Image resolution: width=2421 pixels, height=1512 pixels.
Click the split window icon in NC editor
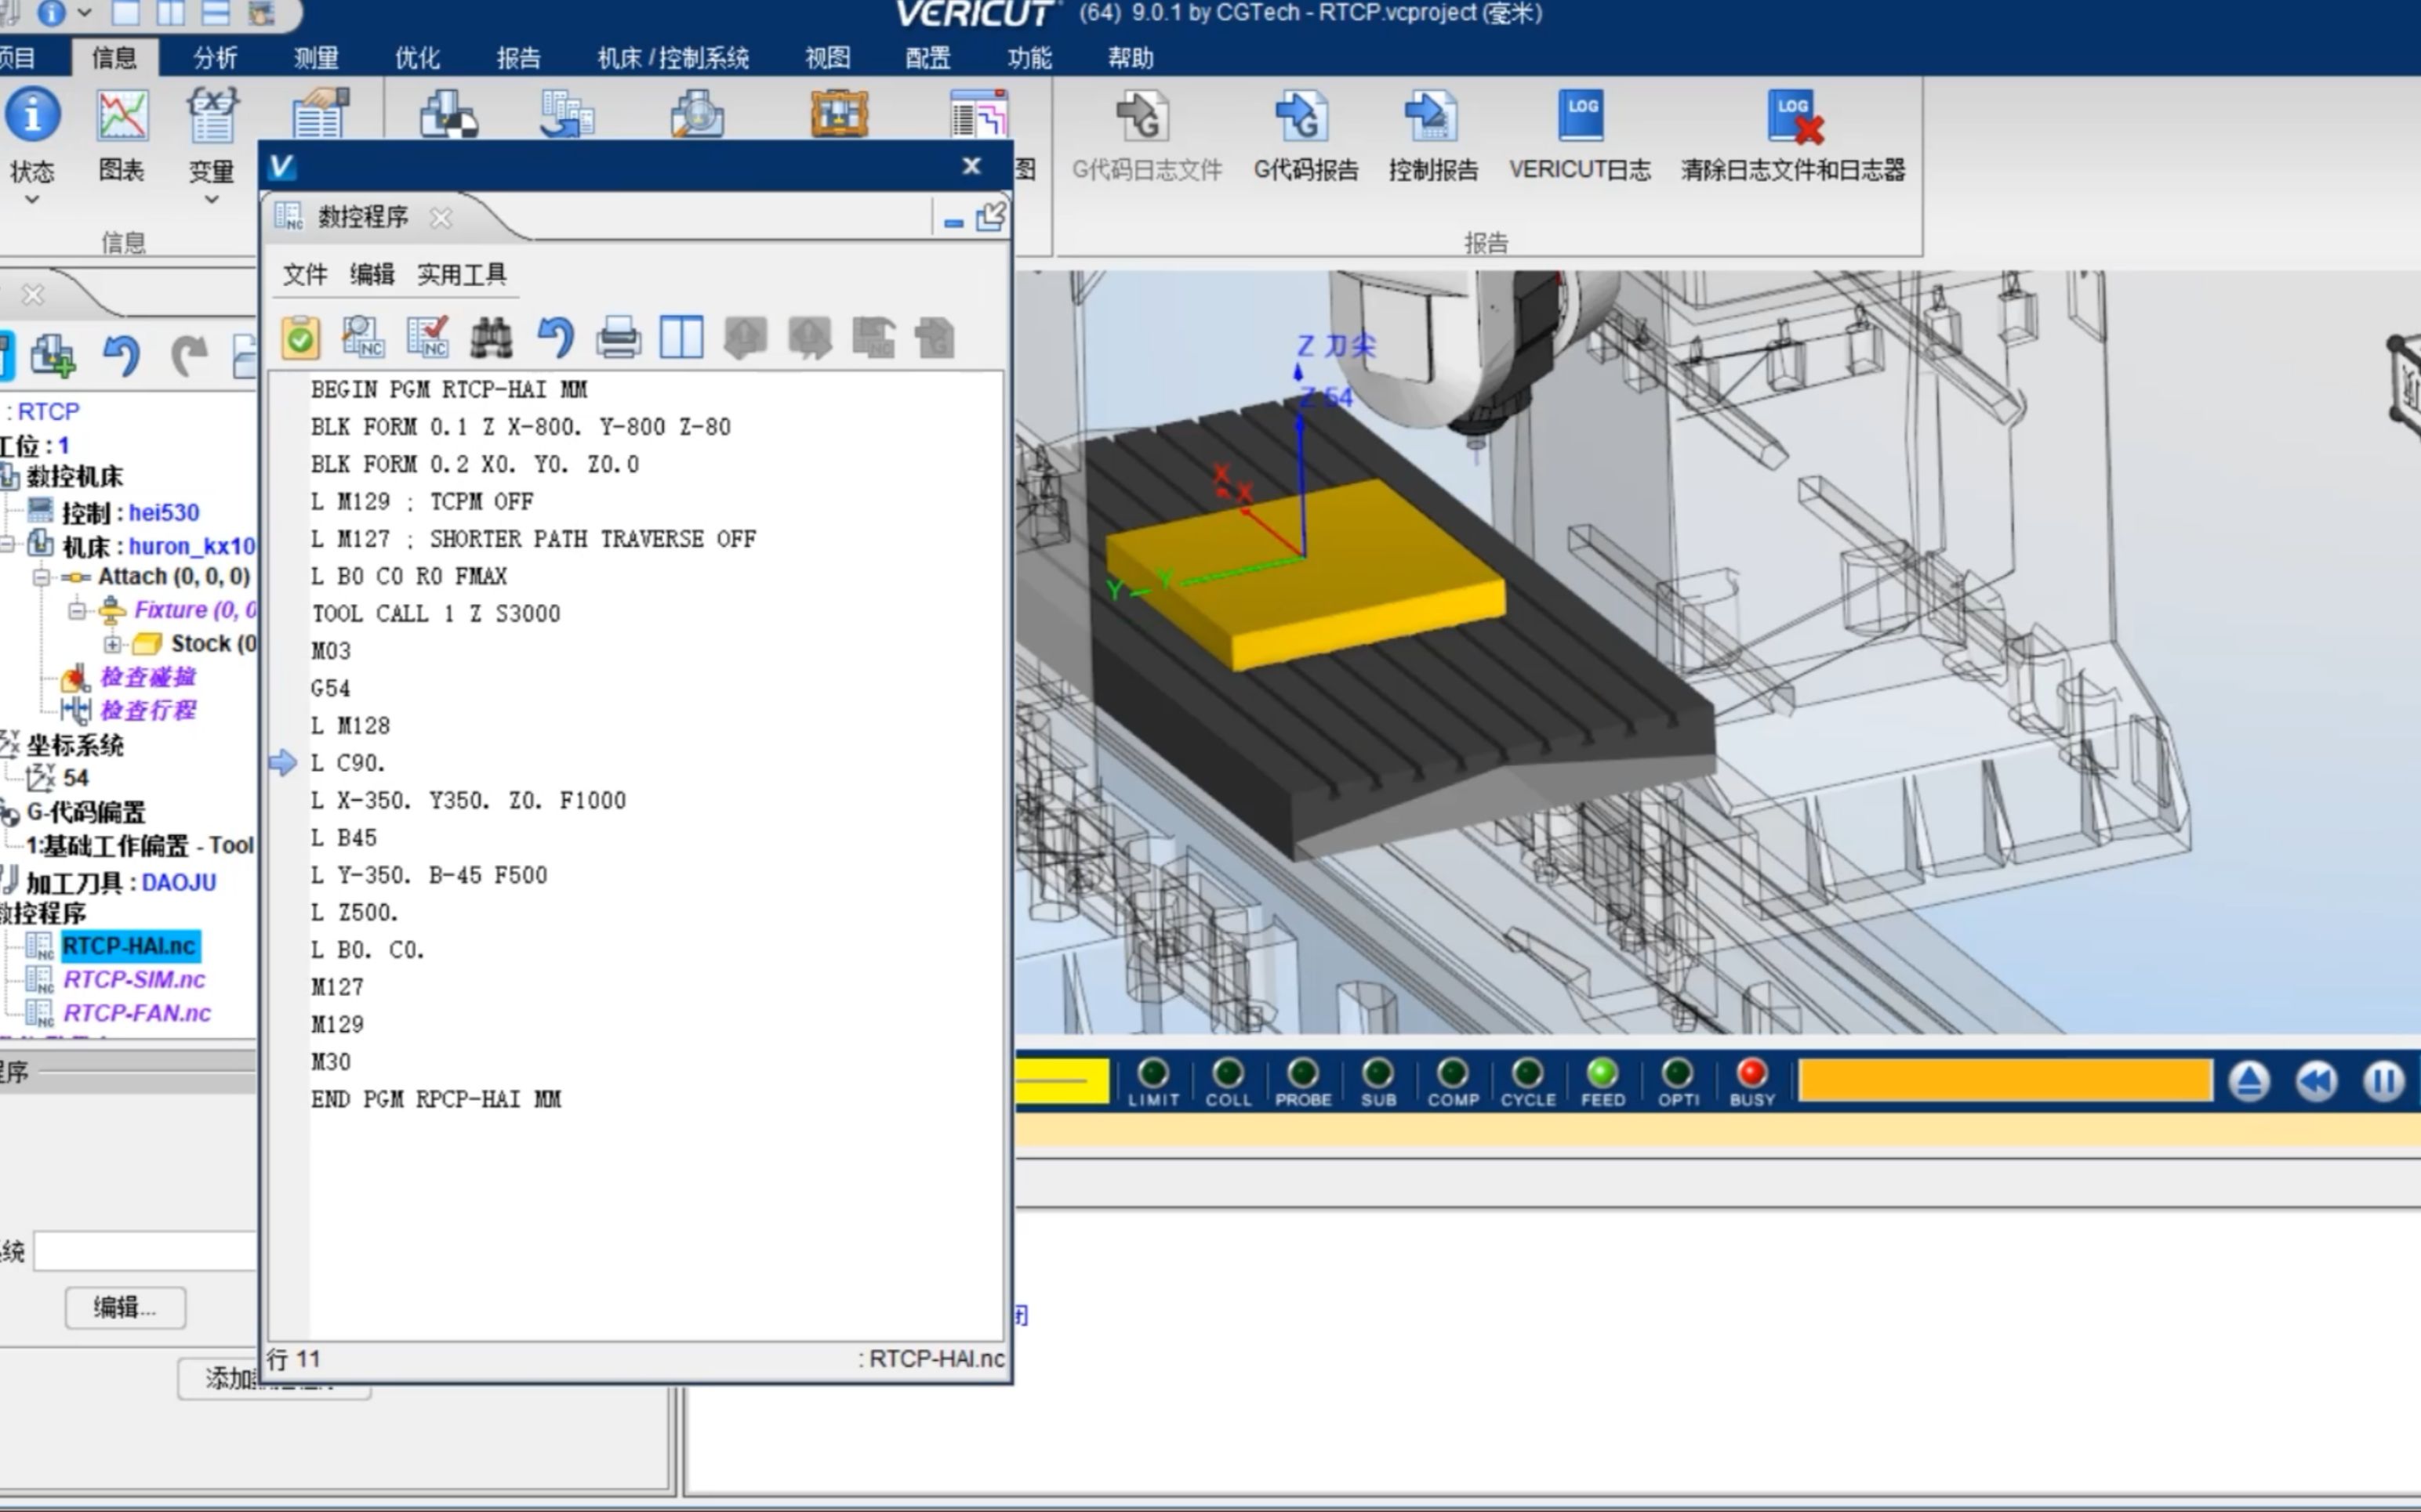coord(681,338)
